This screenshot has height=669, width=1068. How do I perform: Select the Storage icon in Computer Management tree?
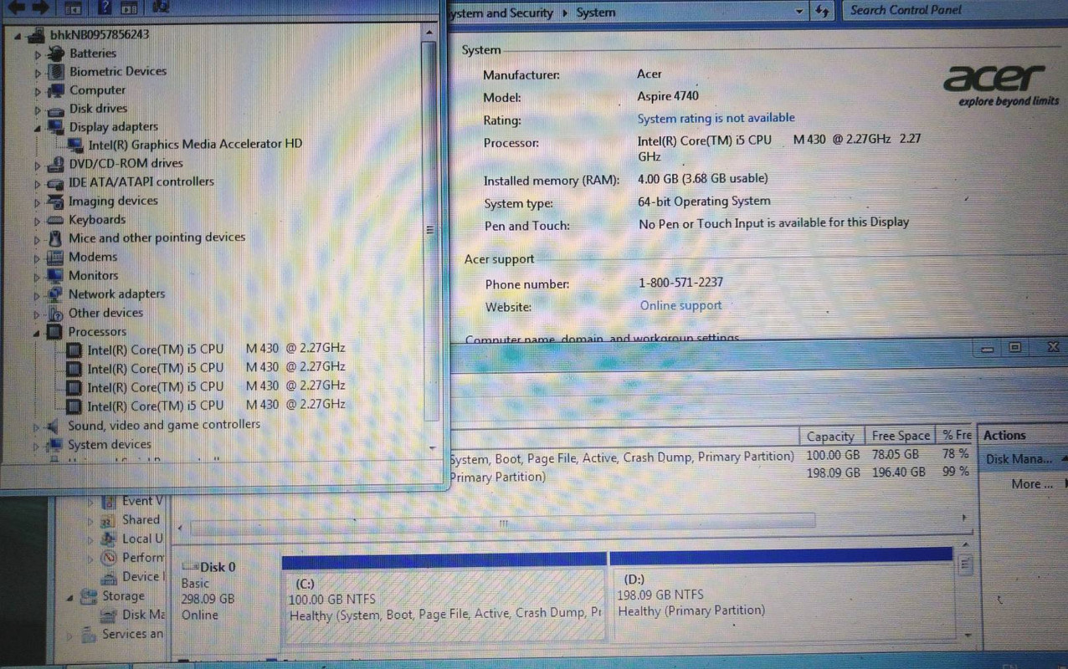click(89, 596)
